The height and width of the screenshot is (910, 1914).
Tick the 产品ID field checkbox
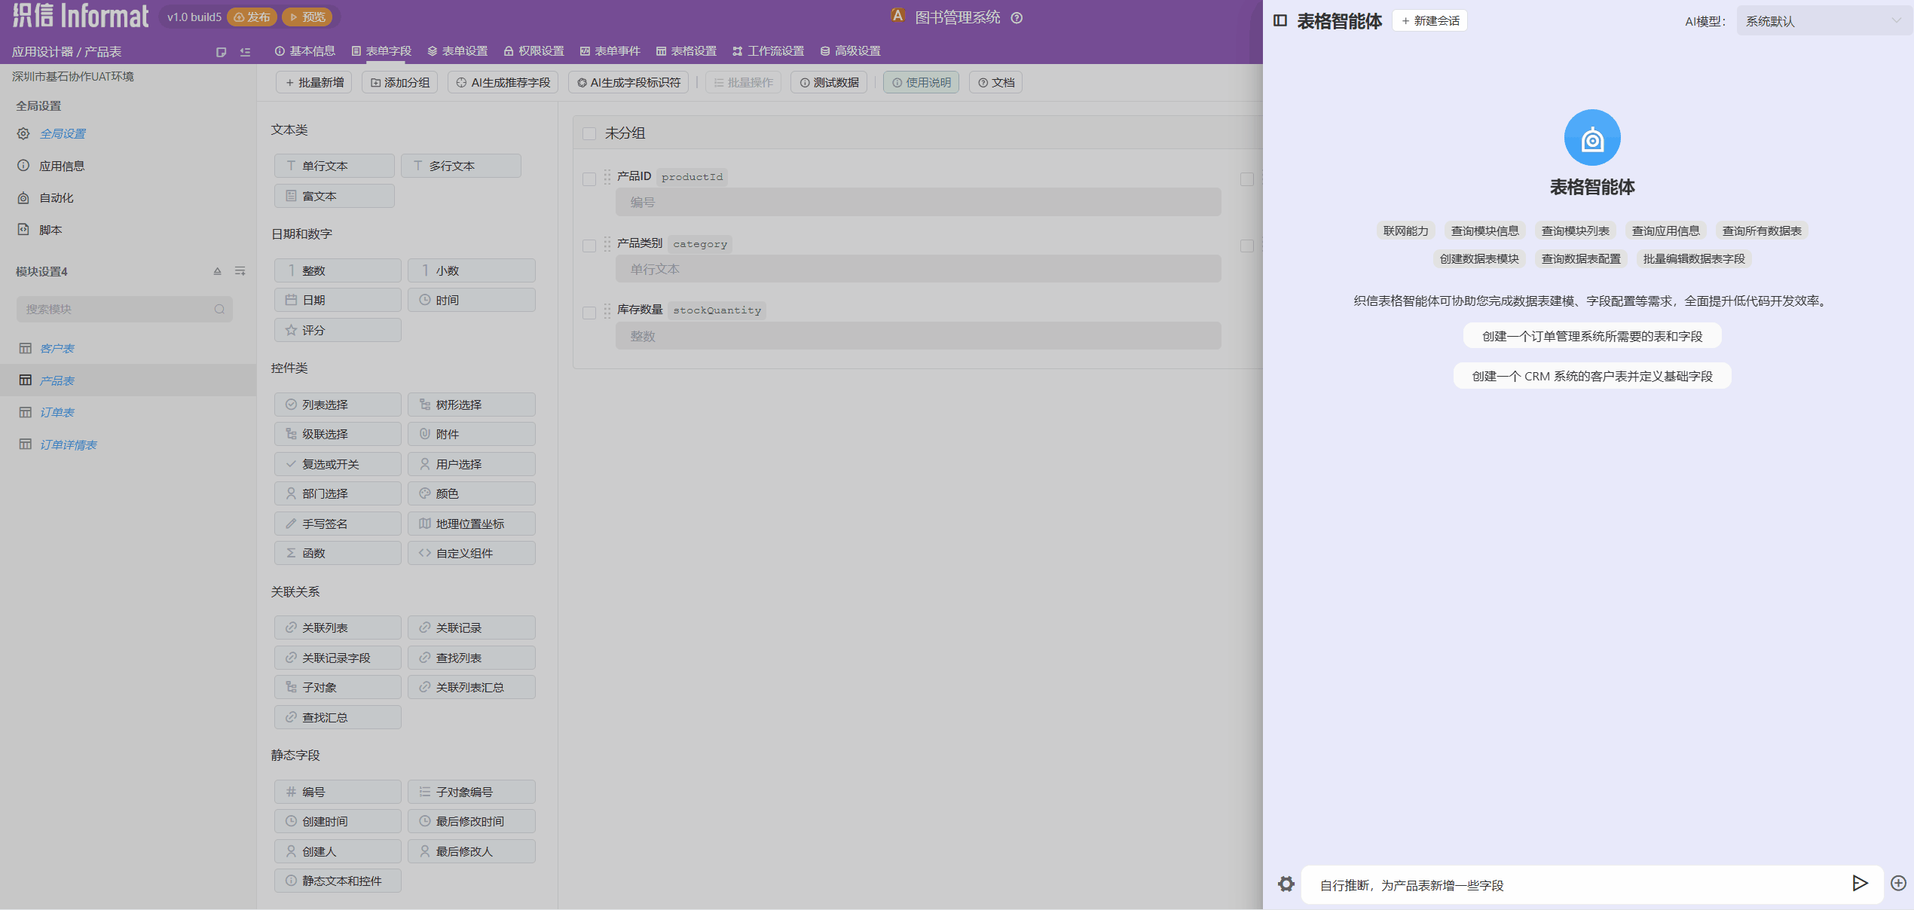point(589,179)
